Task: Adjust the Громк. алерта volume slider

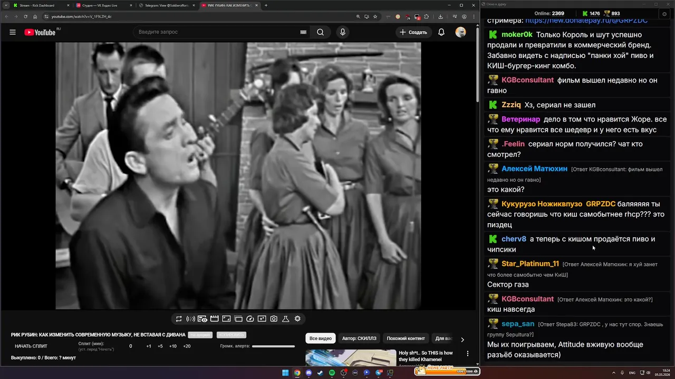Action: tap(273, 346)
